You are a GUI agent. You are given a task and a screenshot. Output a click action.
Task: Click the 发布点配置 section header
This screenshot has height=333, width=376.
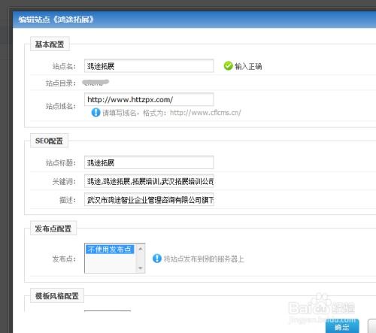coord(53,229)
